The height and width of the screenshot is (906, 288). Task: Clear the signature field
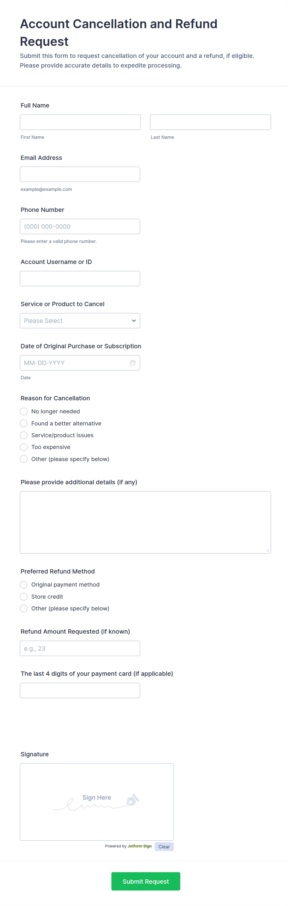click(164, 847)
